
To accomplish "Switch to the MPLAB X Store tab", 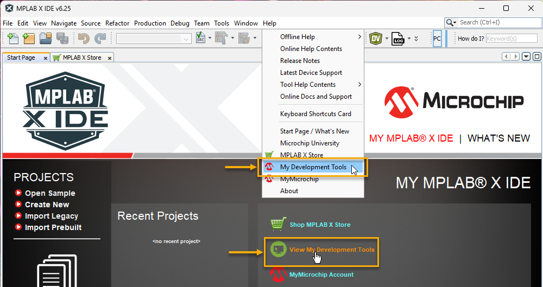I will coord(81,58).
